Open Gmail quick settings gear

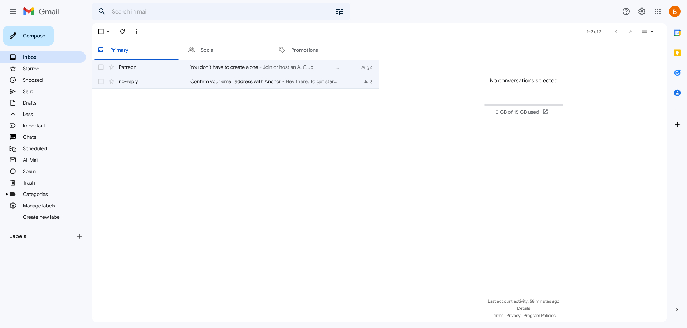[x=642, y=11]
